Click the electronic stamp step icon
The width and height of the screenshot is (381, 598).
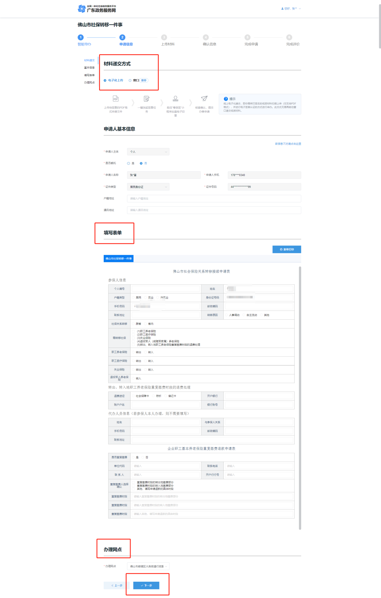tap(175, 99)
